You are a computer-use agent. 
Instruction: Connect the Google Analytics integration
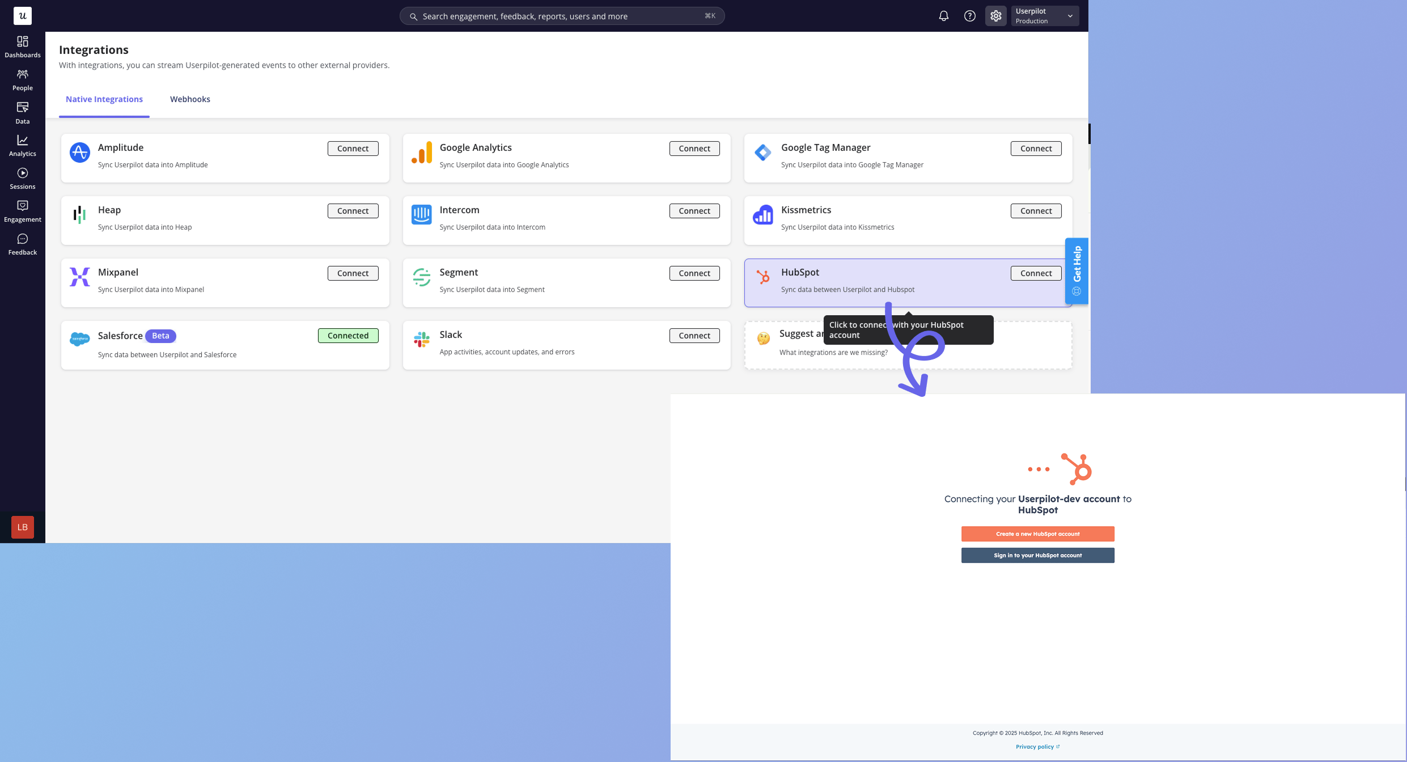[694, 149]
